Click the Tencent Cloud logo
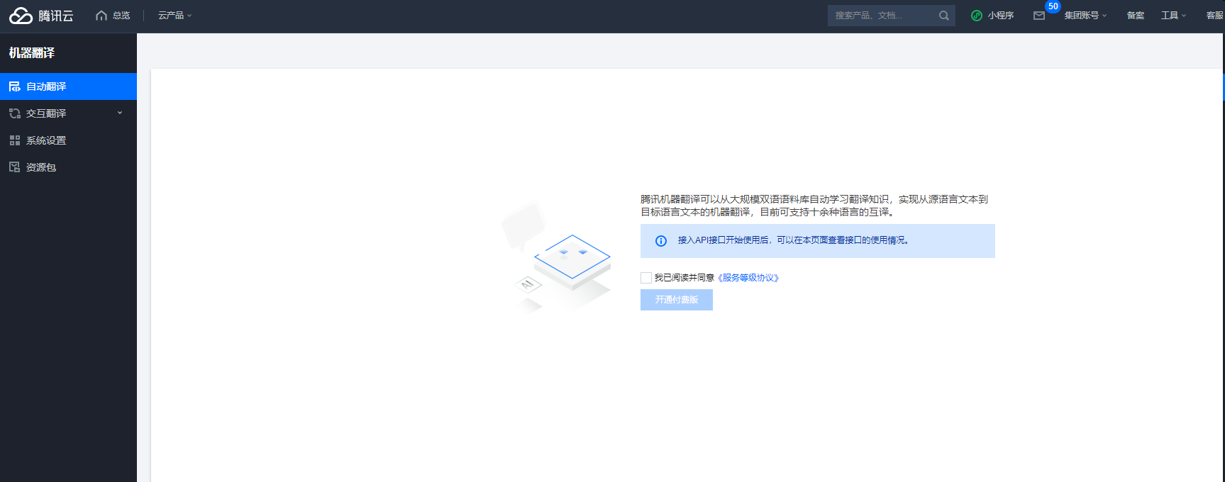 (41, 16)
